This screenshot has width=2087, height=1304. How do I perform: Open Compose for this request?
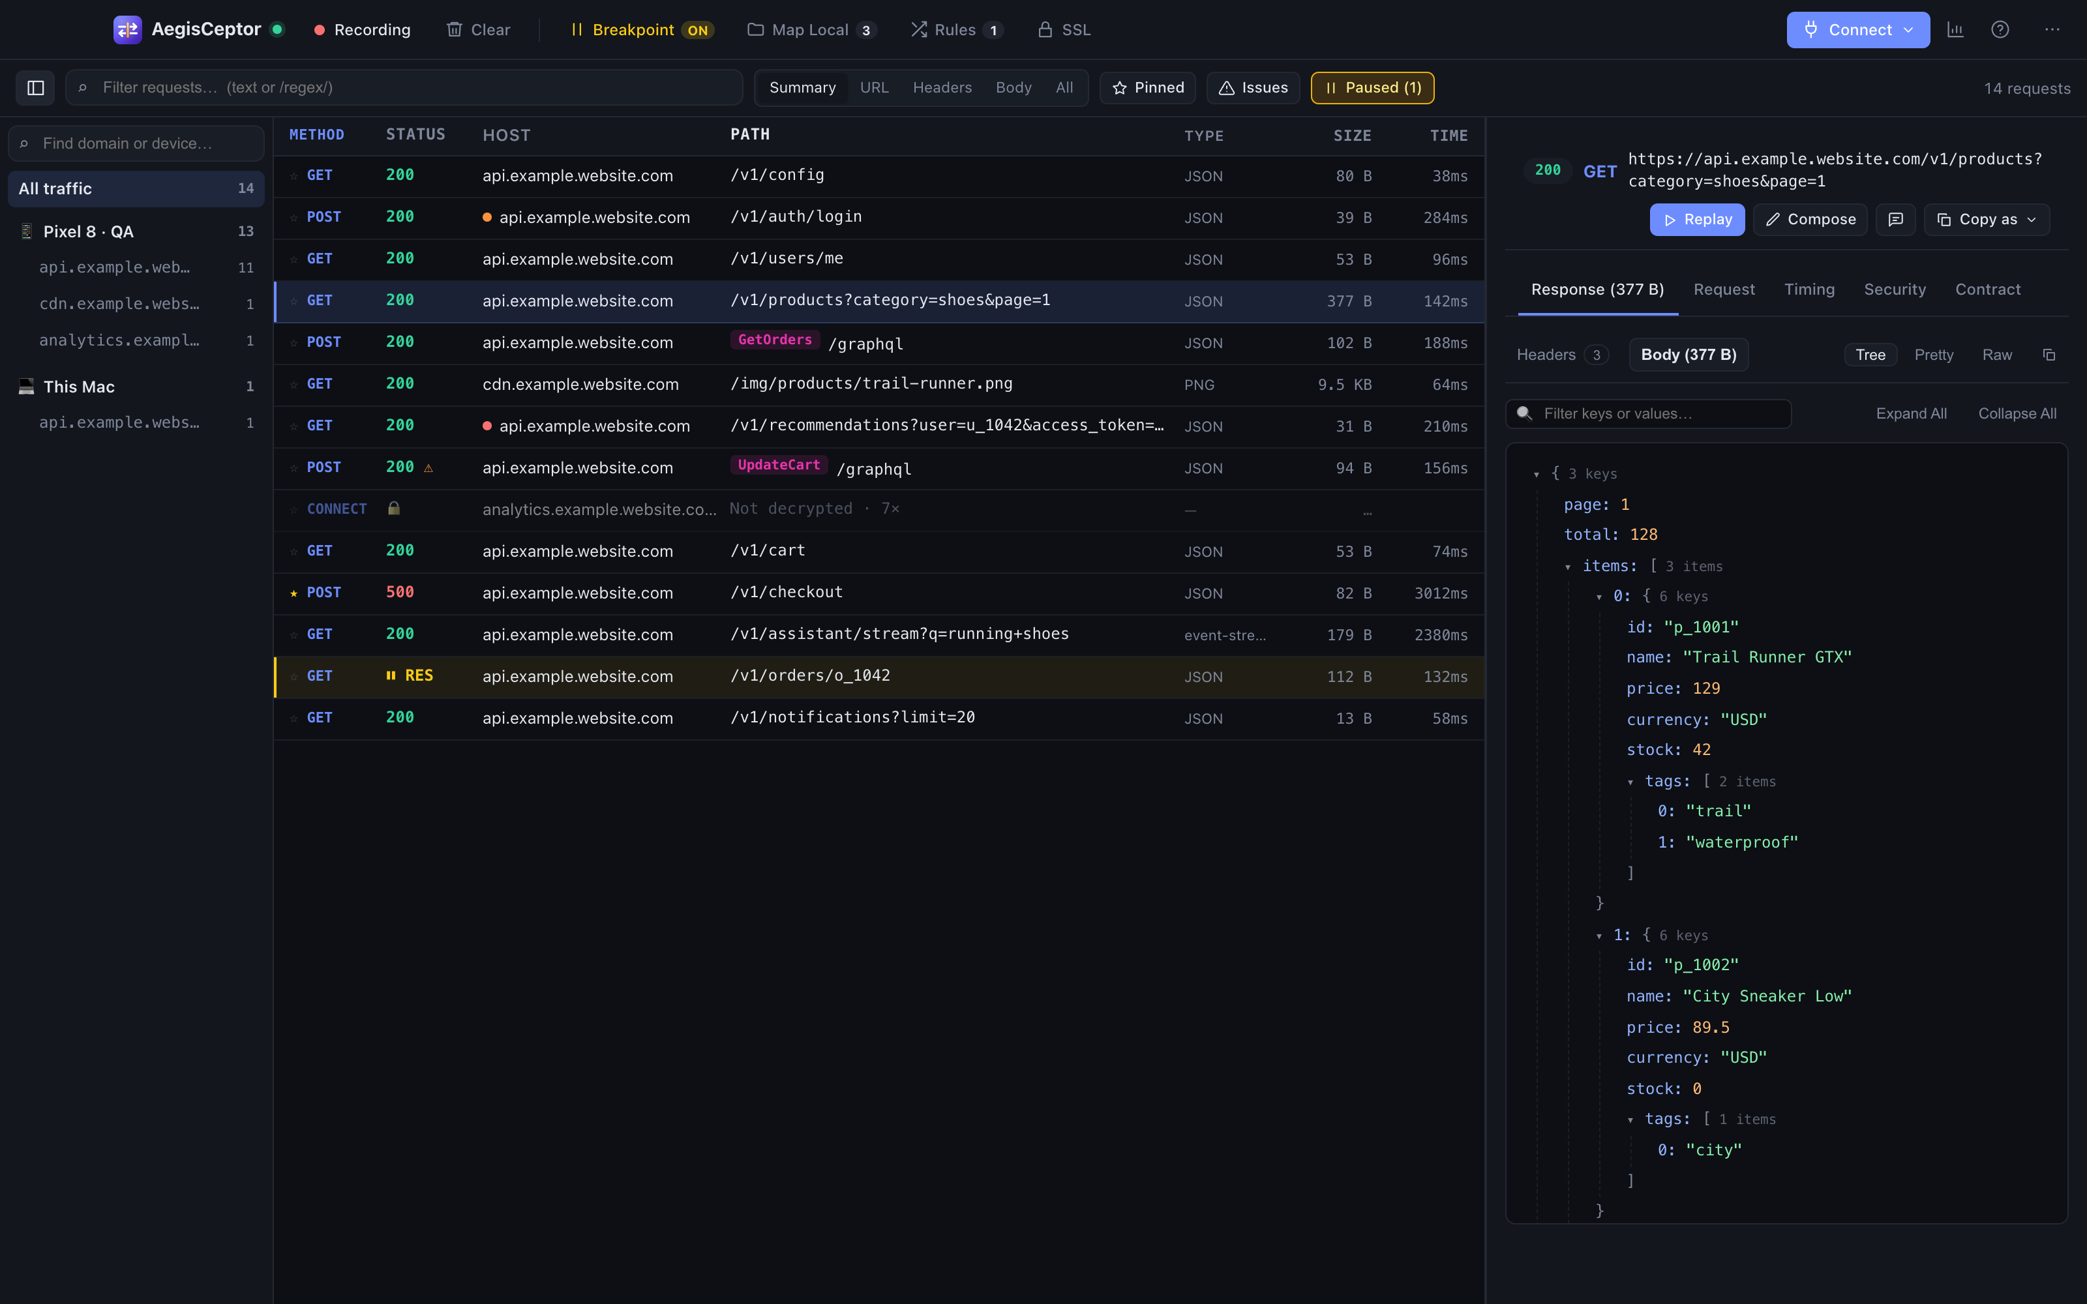pos(1810,219)
